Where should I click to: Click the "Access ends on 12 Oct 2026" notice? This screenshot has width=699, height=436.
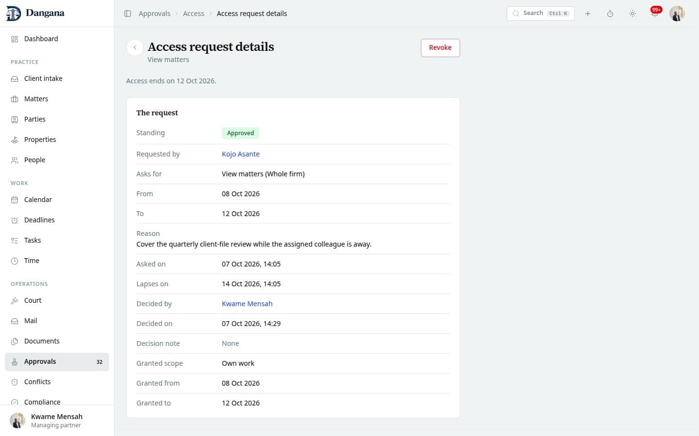[x=171, y=81]
